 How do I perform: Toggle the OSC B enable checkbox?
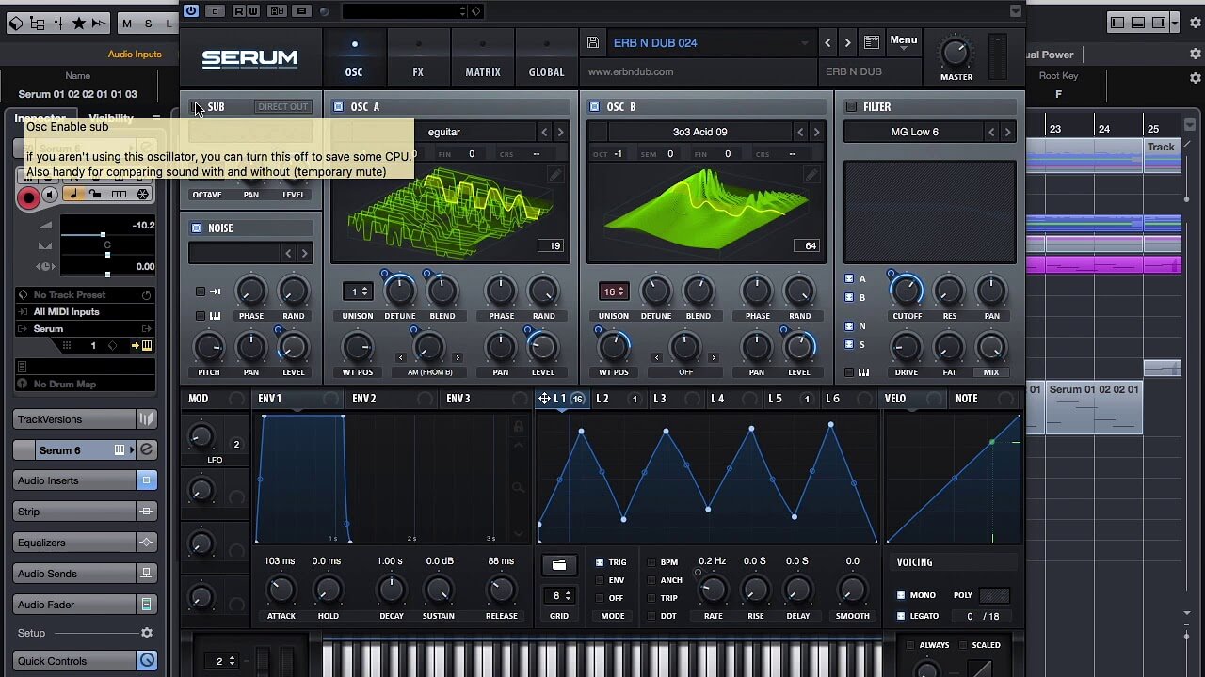pyautogui.click(x=594, y=107)
